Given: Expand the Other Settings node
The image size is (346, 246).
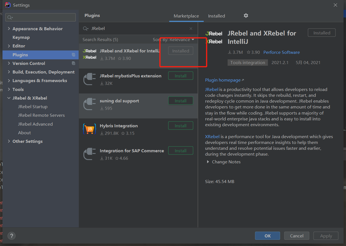Looking at the screenshot, I should pos(9,141).
